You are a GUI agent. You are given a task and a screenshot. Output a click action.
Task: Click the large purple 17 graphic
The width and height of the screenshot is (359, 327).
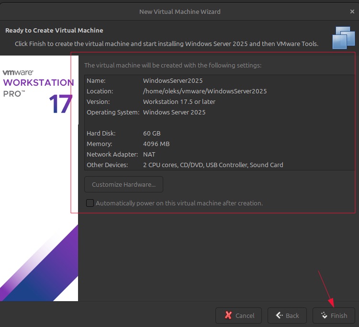pyautogui.click(x=60, y=104)
